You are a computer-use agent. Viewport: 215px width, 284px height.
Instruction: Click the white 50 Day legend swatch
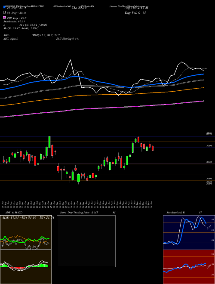click(x=4, y=12)
